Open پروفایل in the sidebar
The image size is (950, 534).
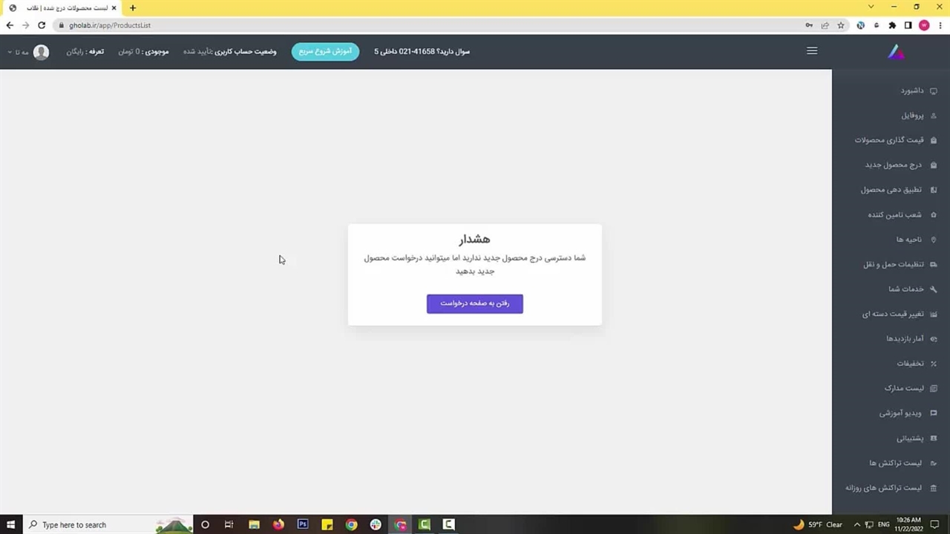tap(912, 116)
